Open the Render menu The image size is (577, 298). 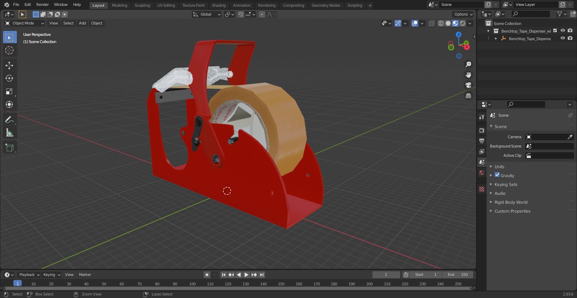click(42, 5)
